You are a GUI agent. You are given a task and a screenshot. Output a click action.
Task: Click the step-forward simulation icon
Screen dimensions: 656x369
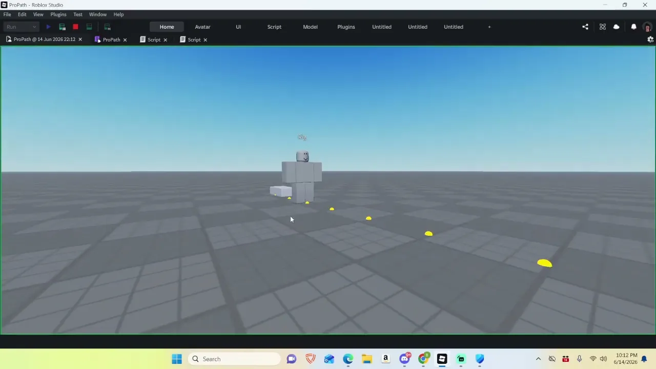coord(107,27)
